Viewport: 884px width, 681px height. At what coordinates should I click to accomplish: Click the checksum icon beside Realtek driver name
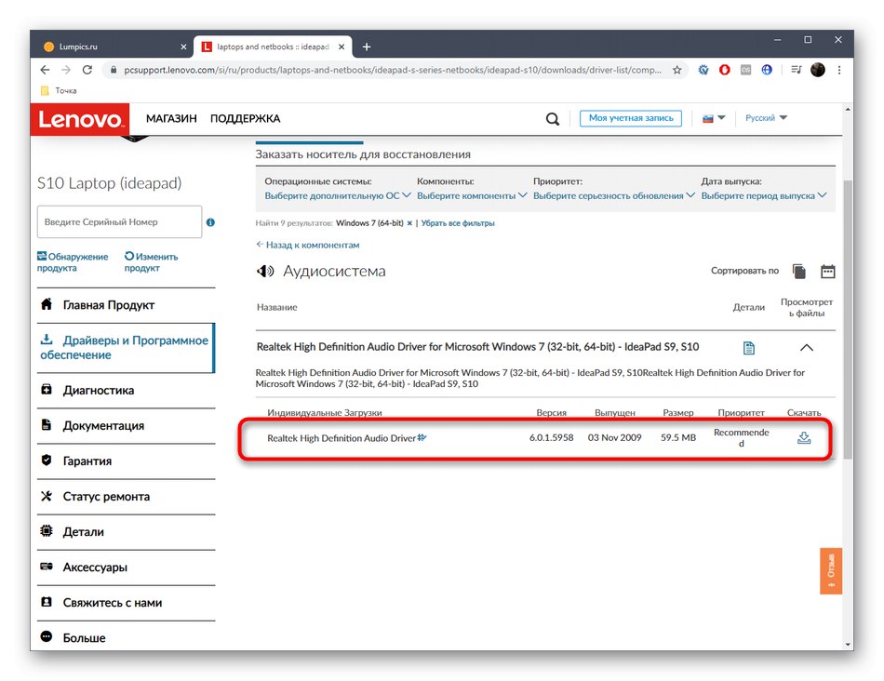[422, 437]
